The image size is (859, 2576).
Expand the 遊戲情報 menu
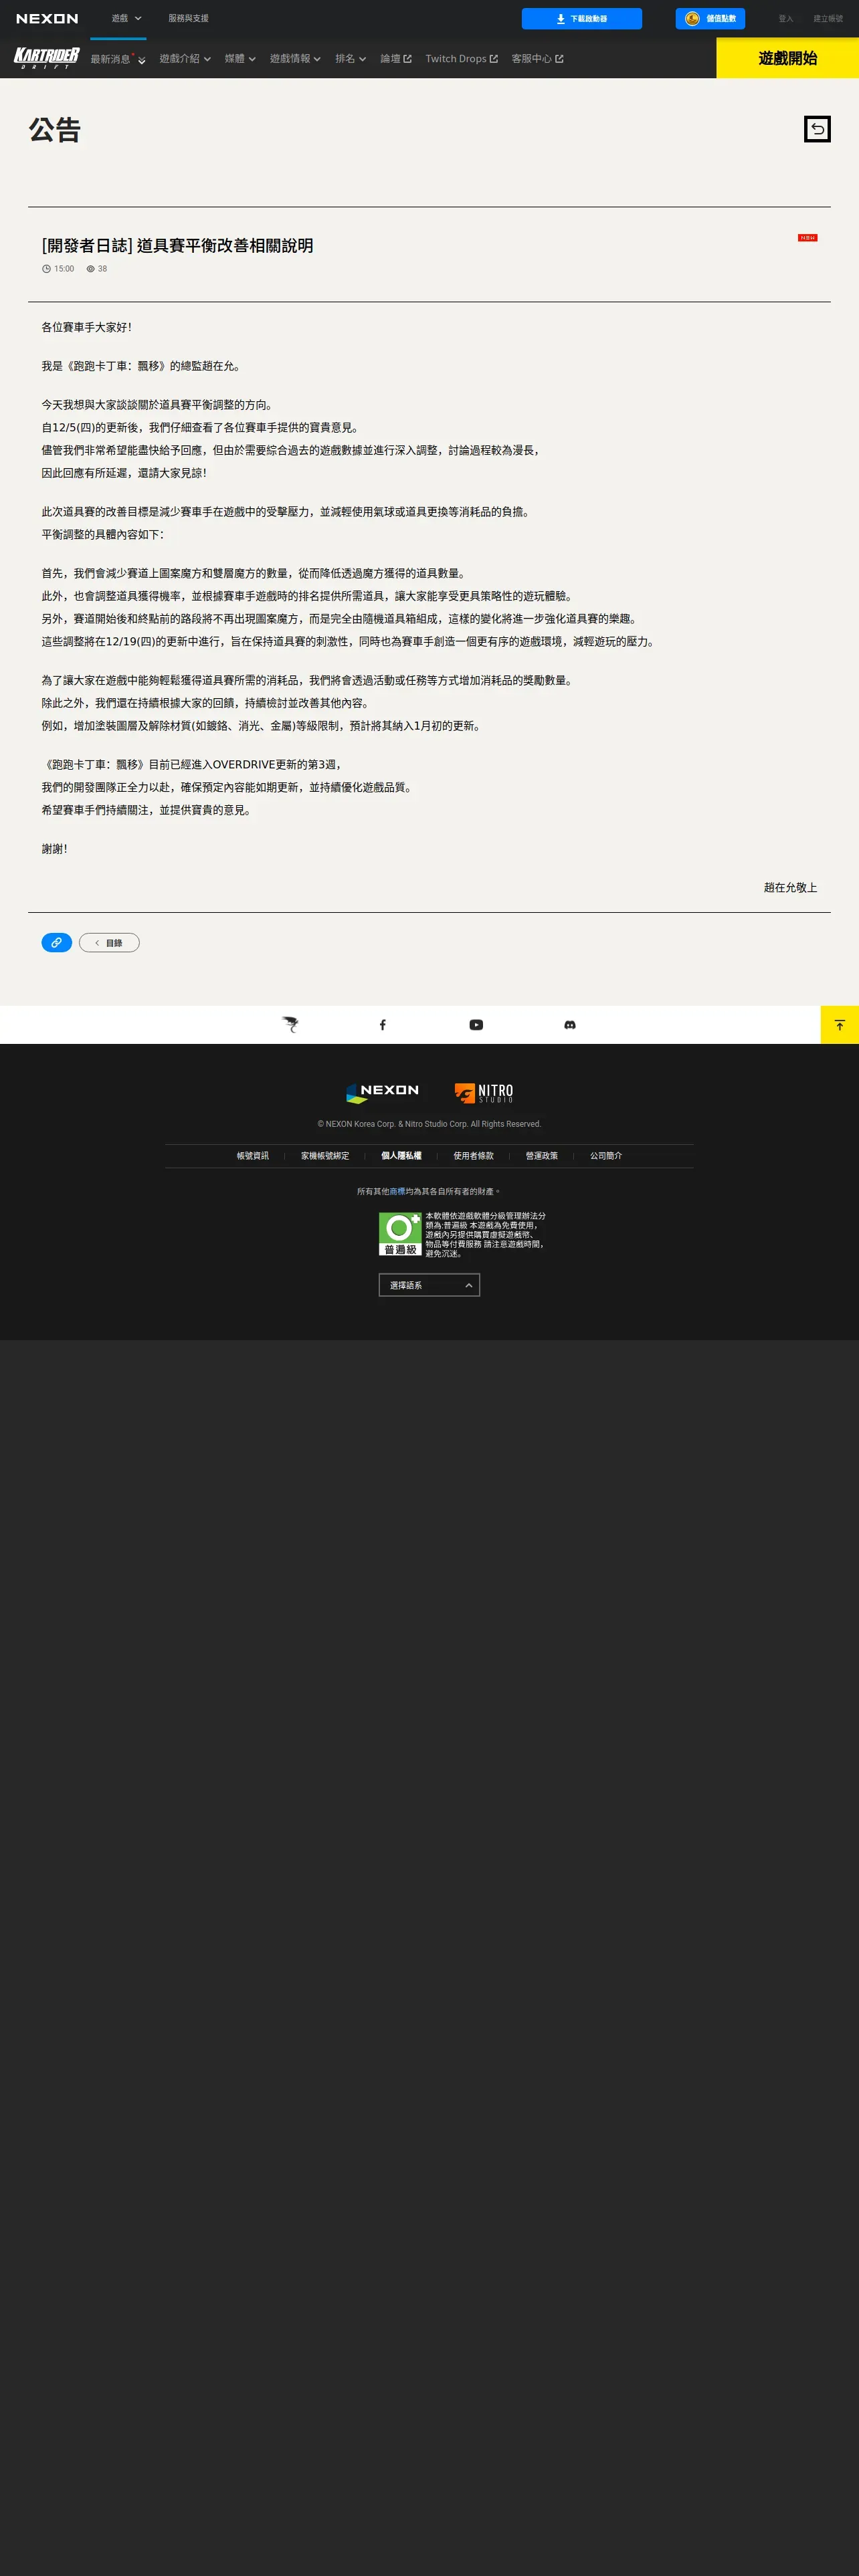(x=295, y=59)
